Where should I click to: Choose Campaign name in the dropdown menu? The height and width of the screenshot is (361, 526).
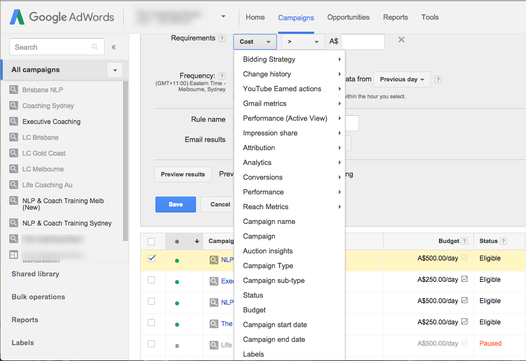pyautogui.click(x=290, y=222)
